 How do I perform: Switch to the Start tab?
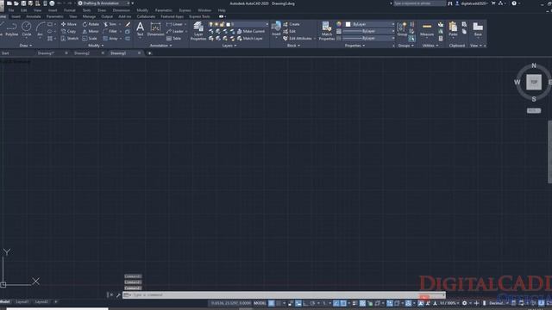click(x=5, y=53)
